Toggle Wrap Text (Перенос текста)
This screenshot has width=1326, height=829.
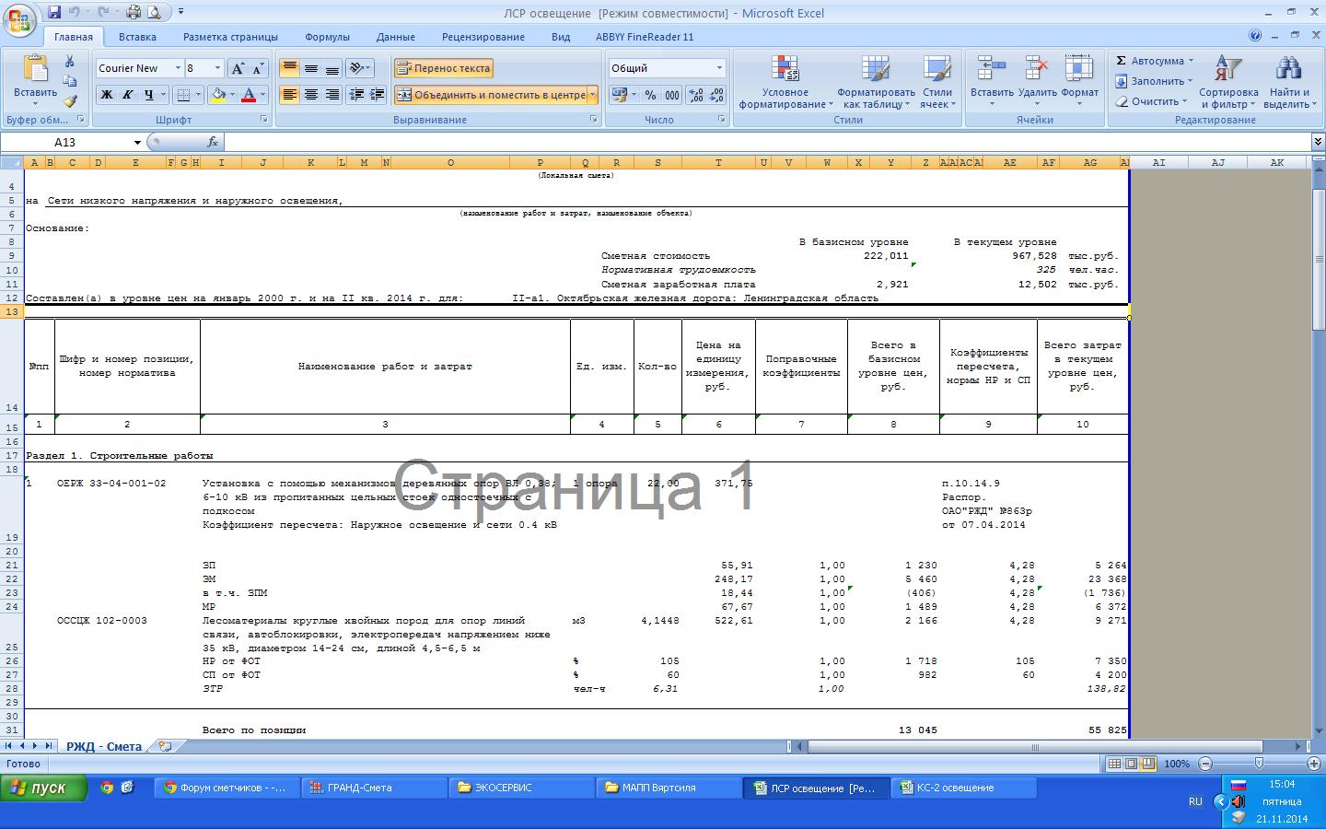(444, 68)
